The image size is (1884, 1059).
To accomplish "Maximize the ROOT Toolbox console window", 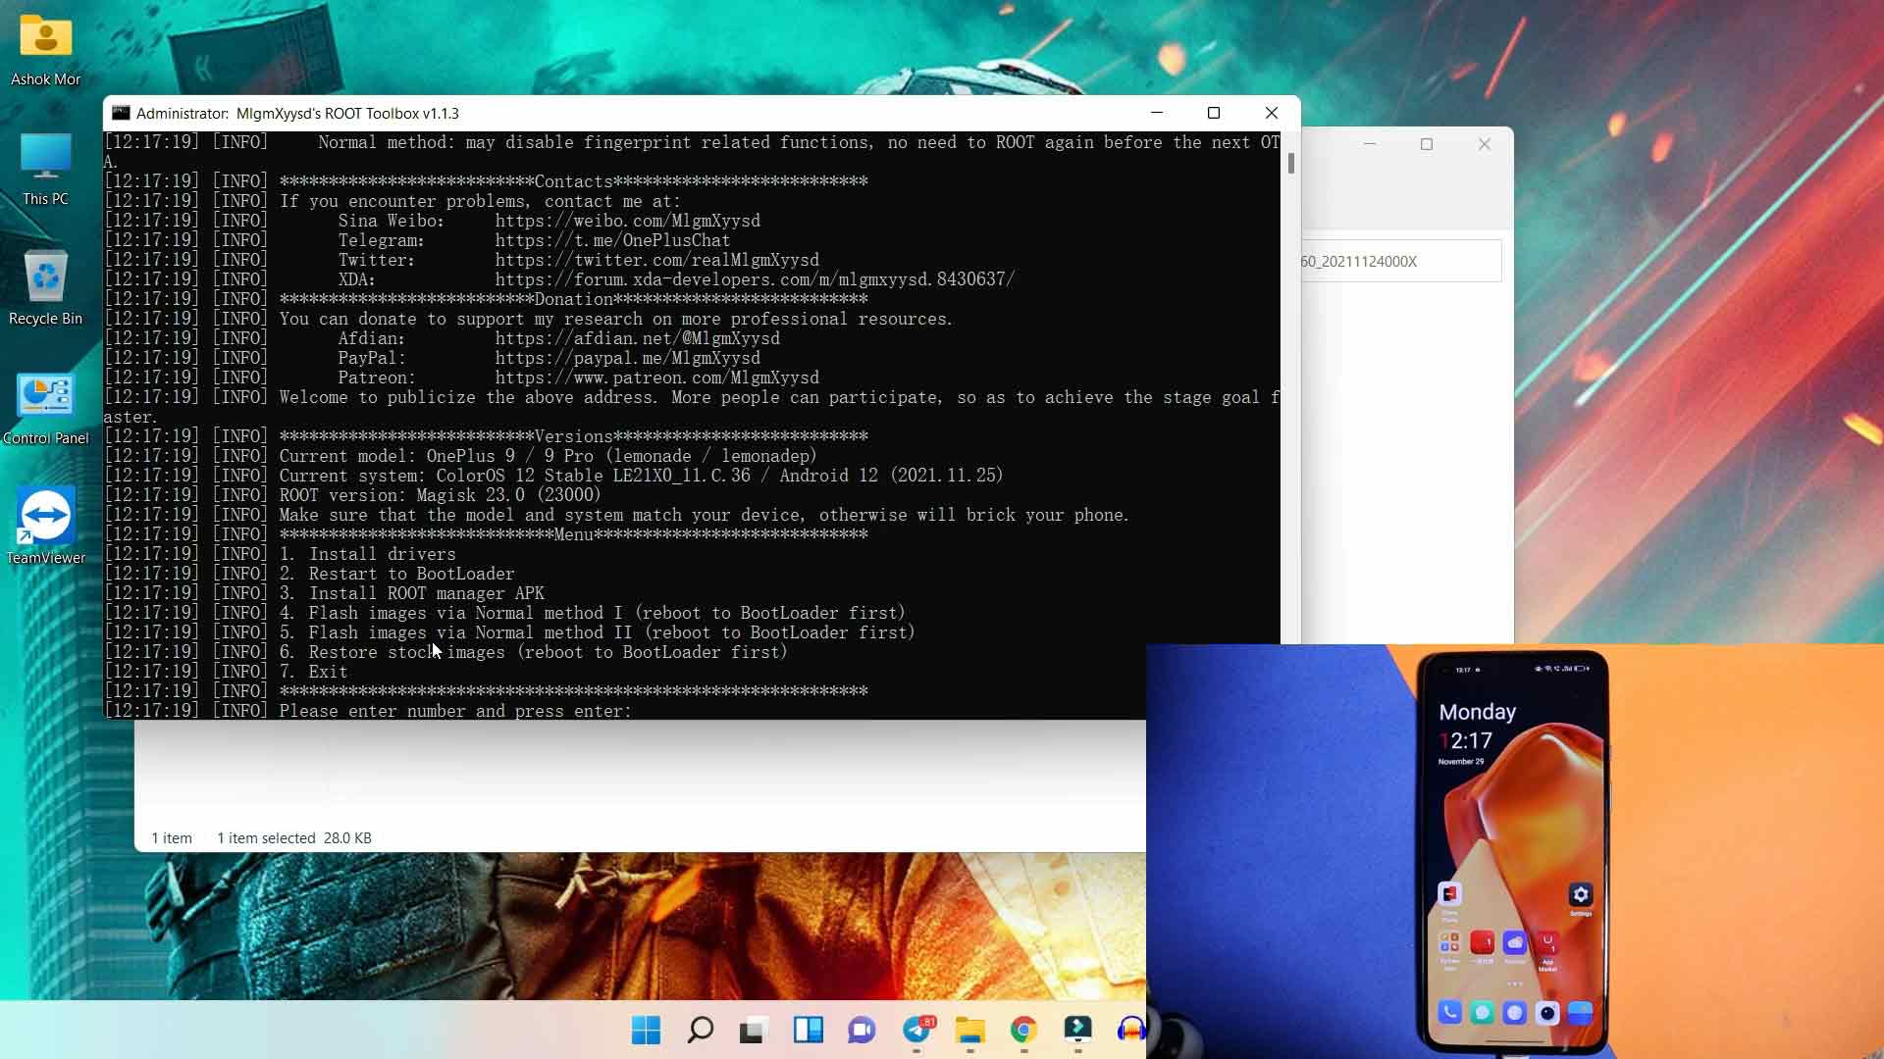I will coord(1214,113).
